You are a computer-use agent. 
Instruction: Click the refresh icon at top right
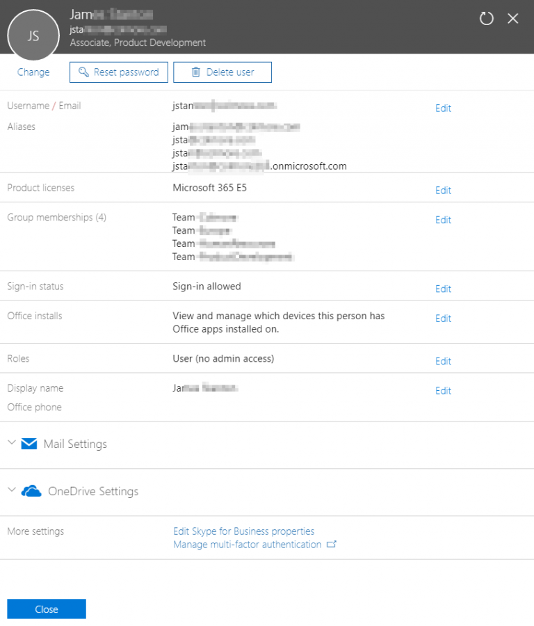pyautogui.click(x=487, y=19)
